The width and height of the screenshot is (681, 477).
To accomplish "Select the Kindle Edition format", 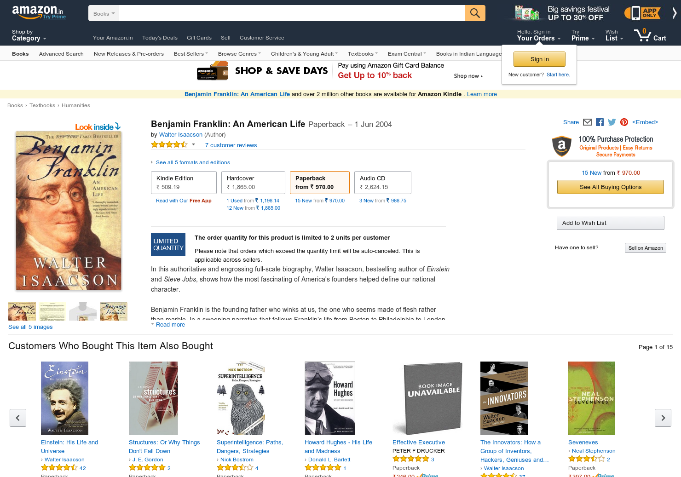I will click(x=184, y=183).
